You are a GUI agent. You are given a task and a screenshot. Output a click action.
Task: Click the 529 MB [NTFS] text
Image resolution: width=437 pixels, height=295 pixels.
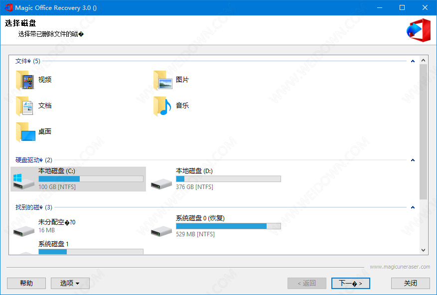tap(195, 234)
